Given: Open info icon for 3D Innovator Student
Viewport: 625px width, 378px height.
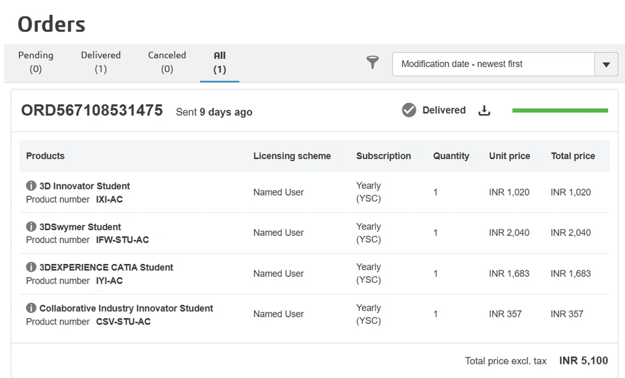Looking at the screenshot, I should pyautogui.click(x=31, y=186).
